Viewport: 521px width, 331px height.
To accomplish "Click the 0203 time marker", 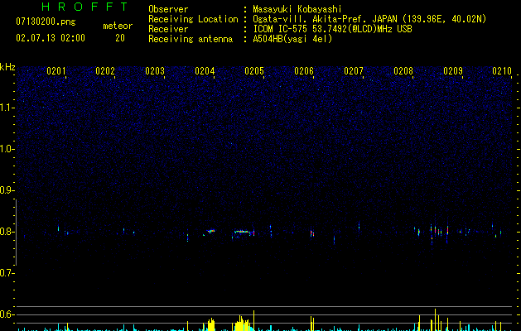I will [155, 71].
